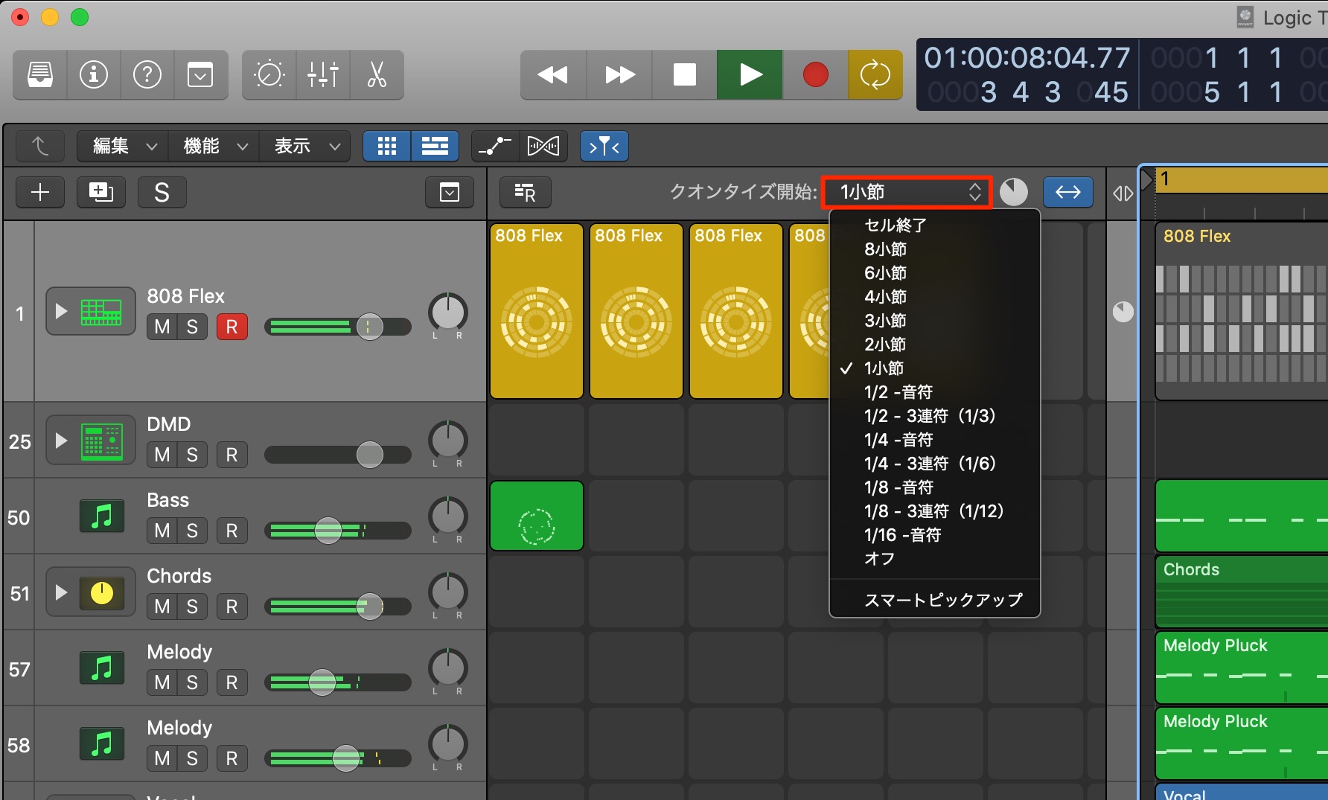Image resolution: width=1328 pixels, height=800 pixels.
Task: Toggle the yellow Cycle loop button
Action: [875, 74]
